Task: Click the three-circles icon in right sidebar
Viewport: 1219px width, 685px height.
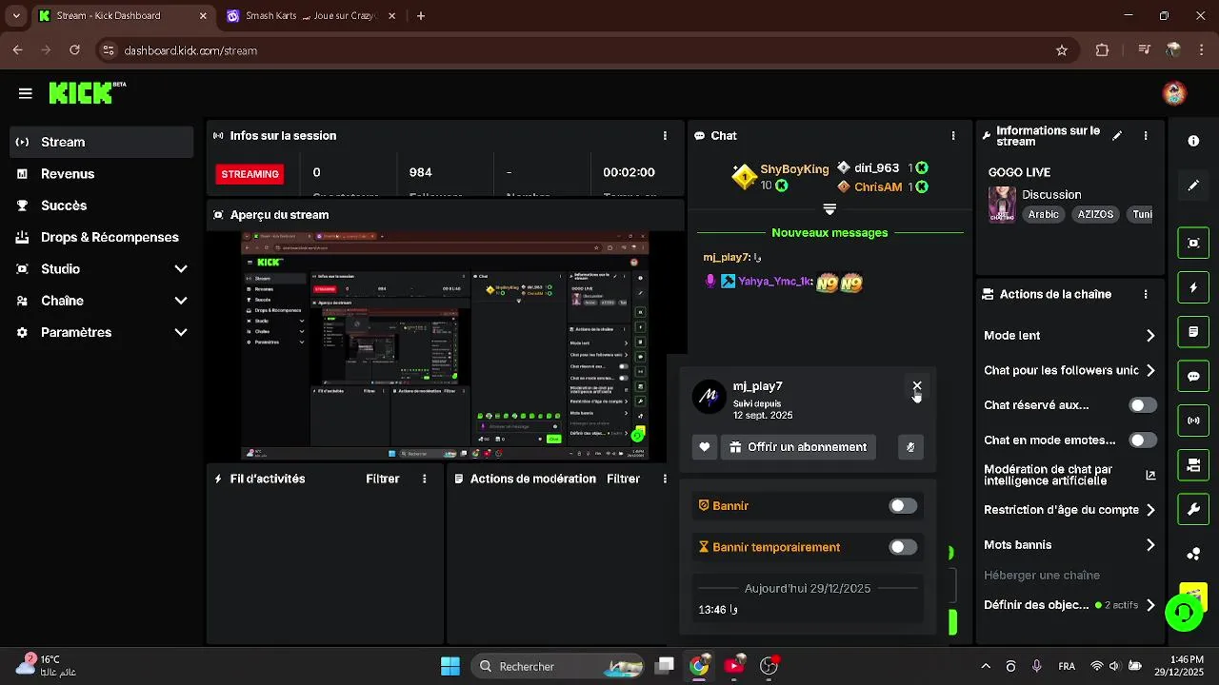Action: [1193, 554]
